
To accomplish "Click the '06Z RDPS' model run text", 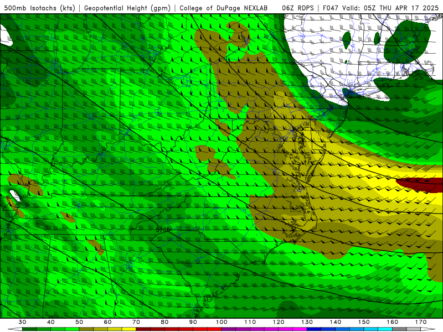I will (x=298, y=8).
